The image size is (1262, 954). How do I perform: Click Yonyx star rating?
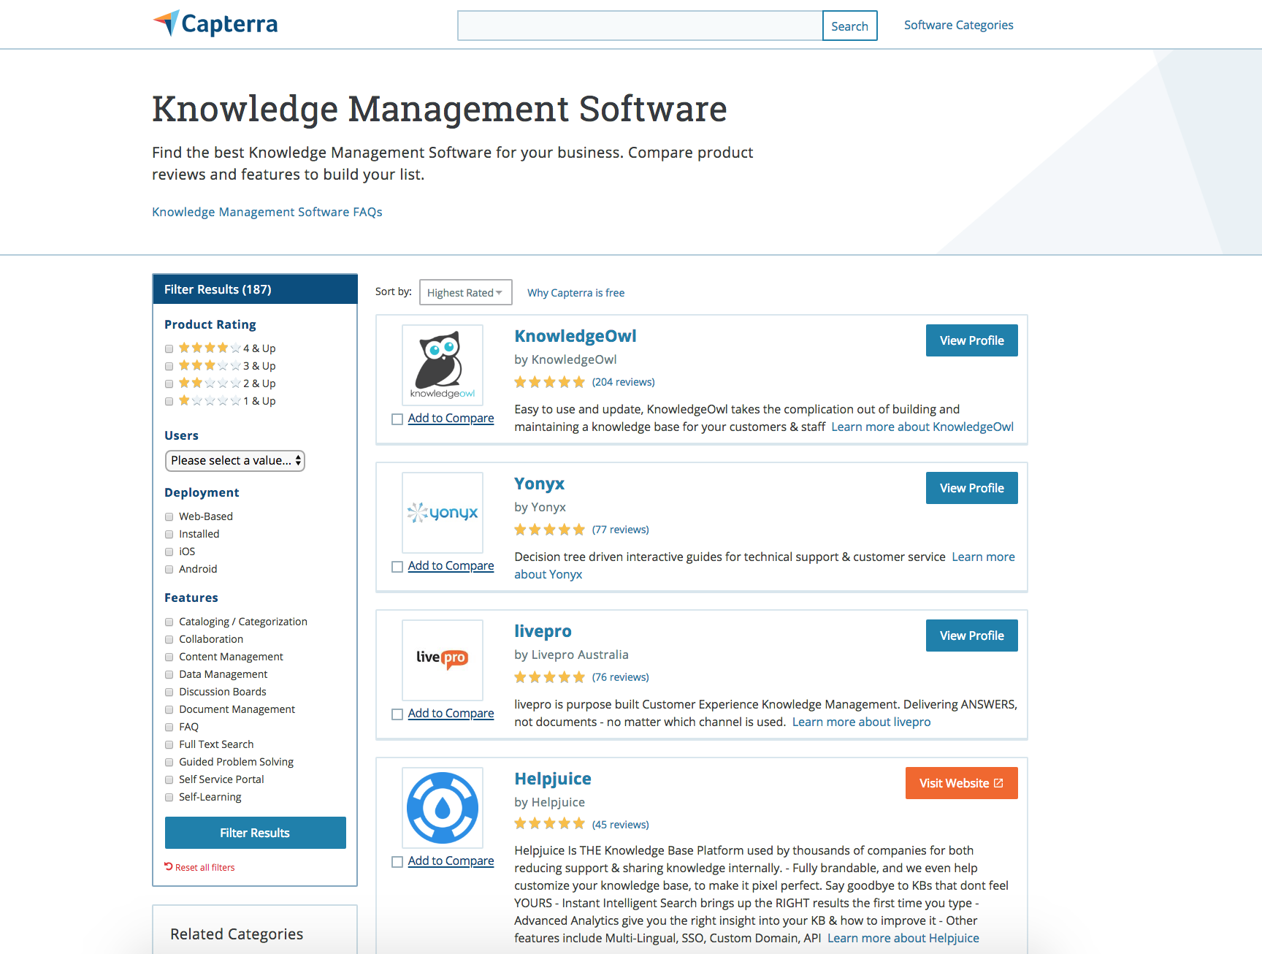tap(550, 530)
